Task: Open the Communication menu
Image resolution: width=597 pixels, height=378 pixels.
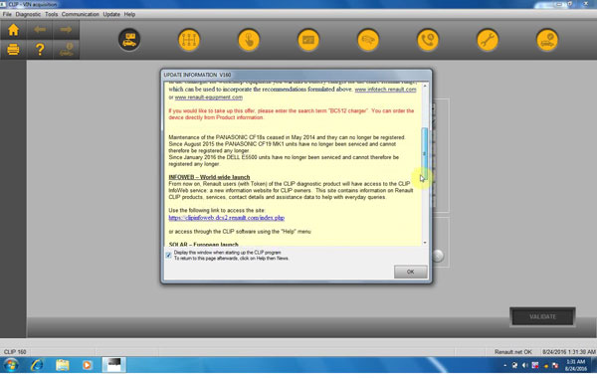Action: 80,14
